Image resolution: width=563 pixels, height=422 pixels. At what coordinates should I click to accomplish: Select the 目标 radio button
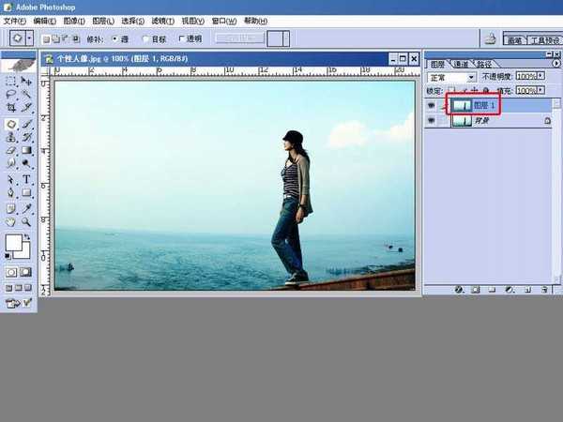point(145,38)
